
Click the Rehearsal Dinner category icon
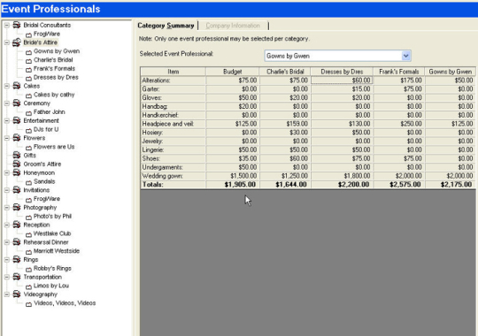pyautogui.click(x=17, y=242)
